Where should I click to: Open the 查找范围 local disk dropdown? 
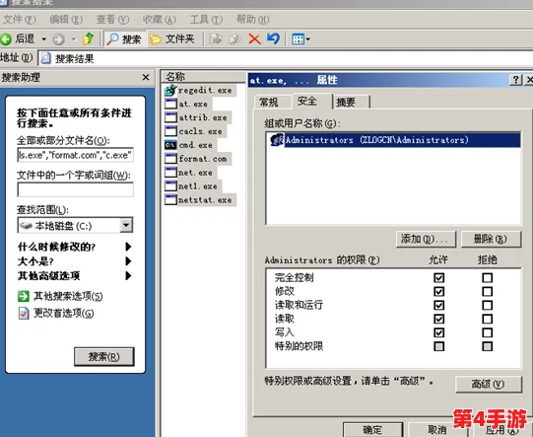coord(126,225)
